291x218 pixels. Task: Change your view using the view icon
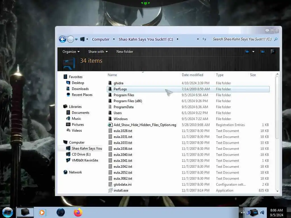point(247,52)
